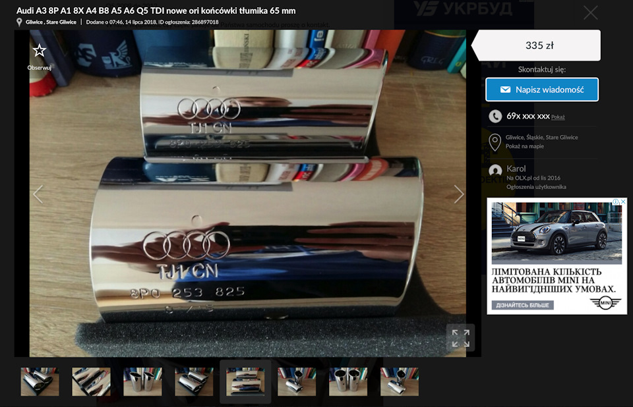Select the eighth thumbnail in the strip
The width and height of the screenshot is (633, 407).
(400, 381)
